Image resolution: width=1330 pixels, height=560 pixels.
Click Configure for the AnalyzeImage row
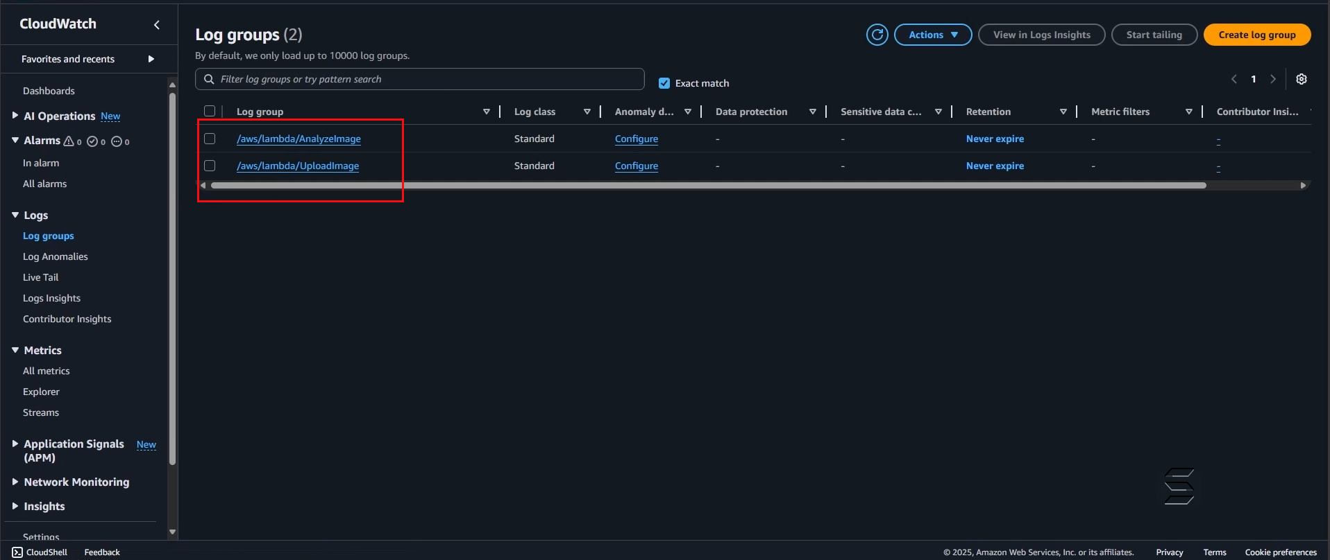(637, 139)
